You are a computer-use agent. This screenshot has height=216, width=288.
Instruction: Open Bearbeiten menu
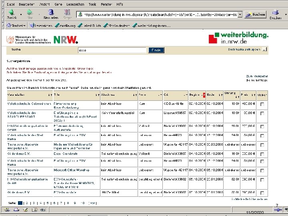26,4
